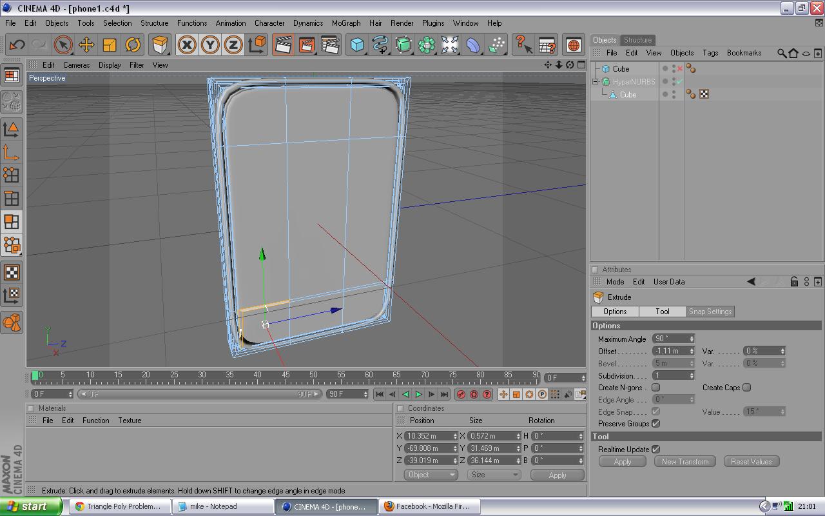Screen dimensions: 825x516
Task: Open the MoGraph menu
Action: click(346, 23)
